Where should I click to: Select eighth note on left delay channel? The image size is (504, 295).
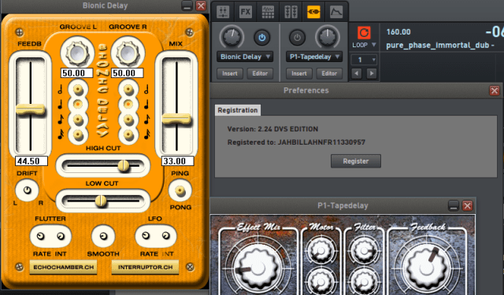pyautogui.click(x=78, y=120)
